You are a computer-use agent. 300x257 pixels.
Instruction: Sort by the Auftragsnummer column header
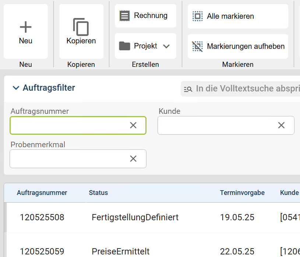click(x=42, y=193)
